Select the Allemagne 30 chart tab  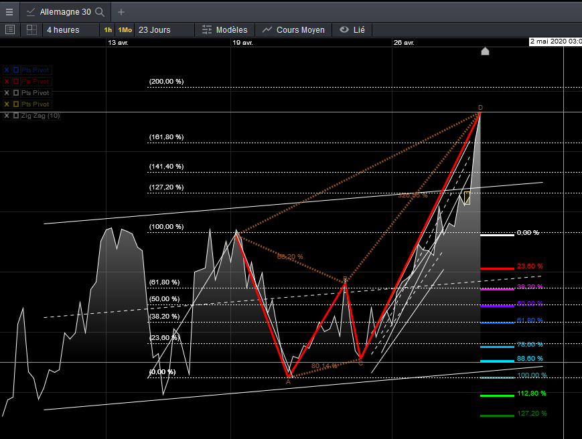(x=66, y=12)
